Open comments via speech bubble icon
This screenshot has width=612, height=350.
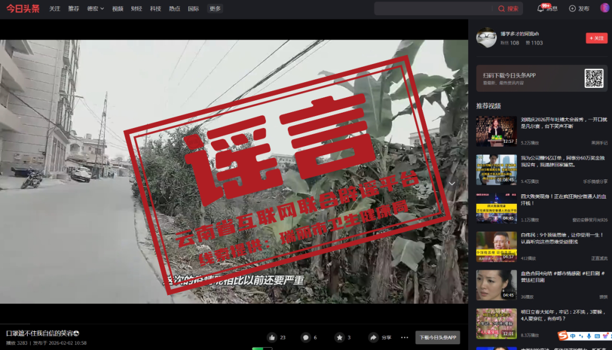pos(305,338)
